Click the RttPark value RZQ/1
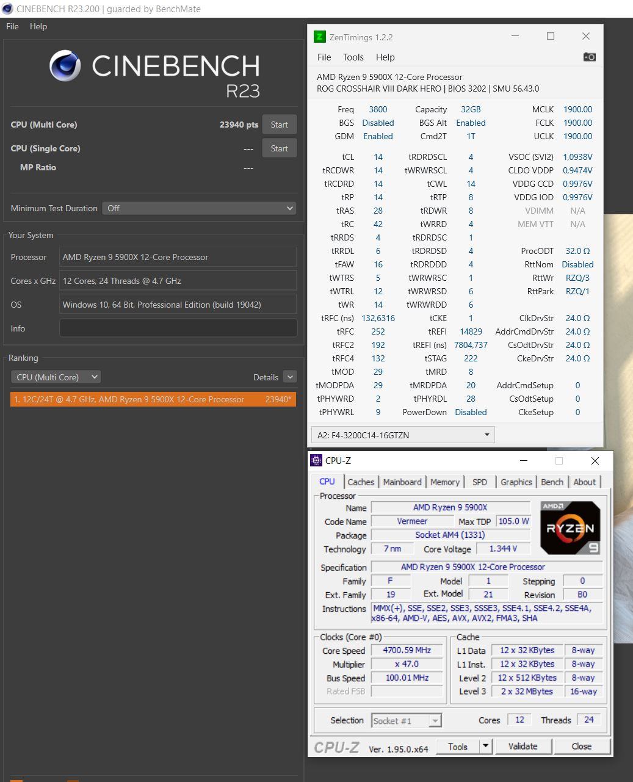 [x=577, y=291]
